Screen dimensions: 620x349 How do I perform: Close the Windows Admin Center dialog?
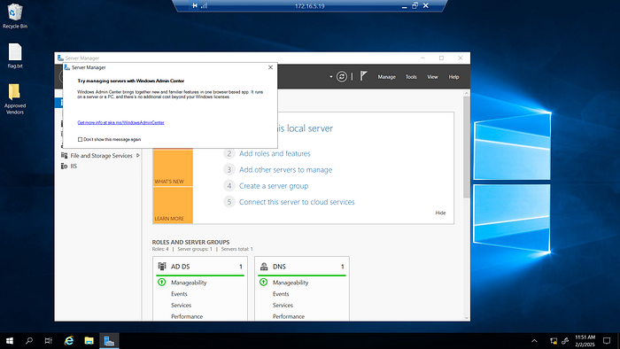pos(270,67)
